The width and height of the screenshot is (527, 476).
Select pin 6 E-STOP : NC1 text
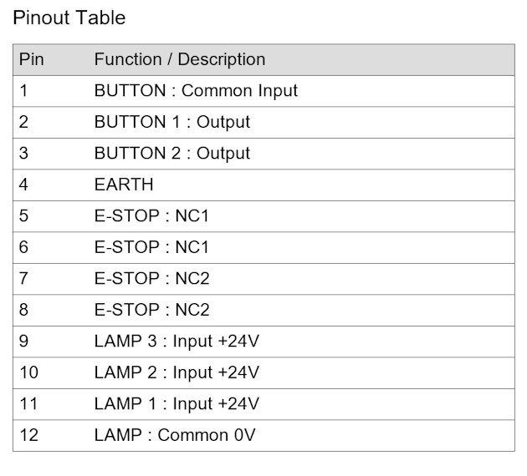(x=151, y=247)
